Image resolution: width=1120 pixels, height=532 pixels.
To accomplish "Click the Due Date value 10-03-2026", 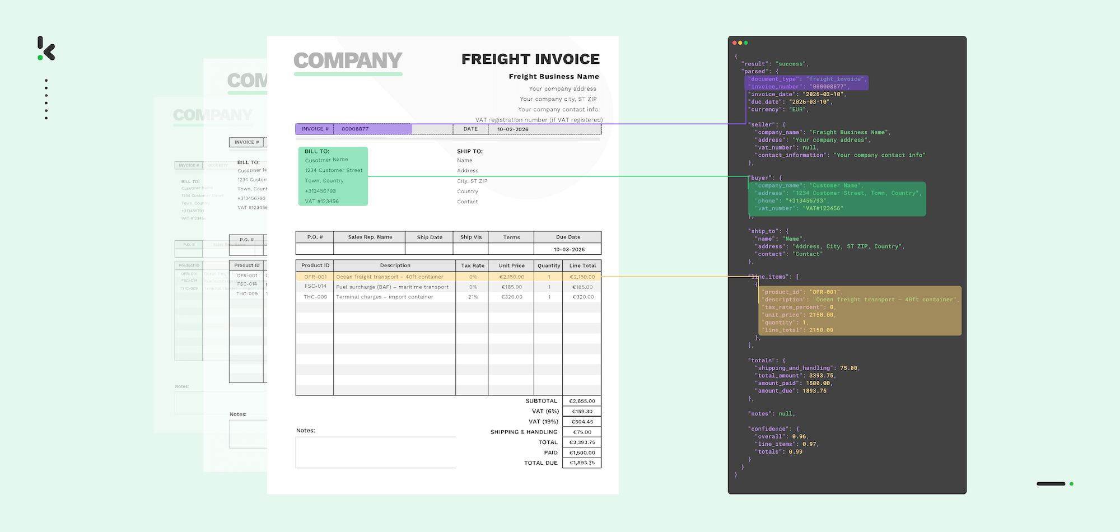I will pyautogui.click(x=568, y=249).
